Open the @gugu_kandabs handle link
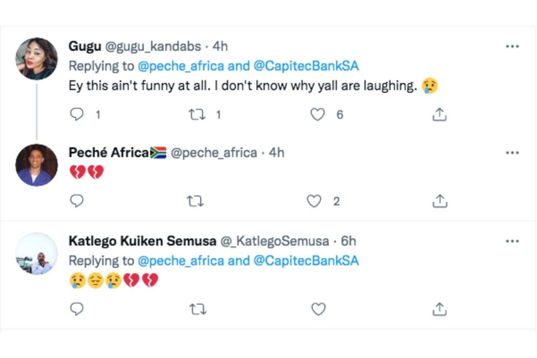The image size is (537, 358). pos(153,46)
